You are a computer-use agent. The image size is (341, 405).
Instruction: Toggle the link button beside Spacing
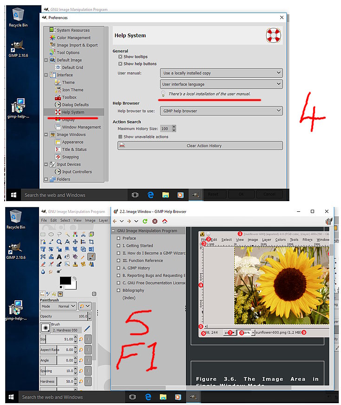[88, 371]
